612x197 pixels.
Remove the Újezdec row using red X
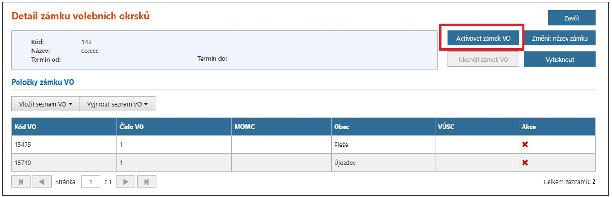[524, 163]
